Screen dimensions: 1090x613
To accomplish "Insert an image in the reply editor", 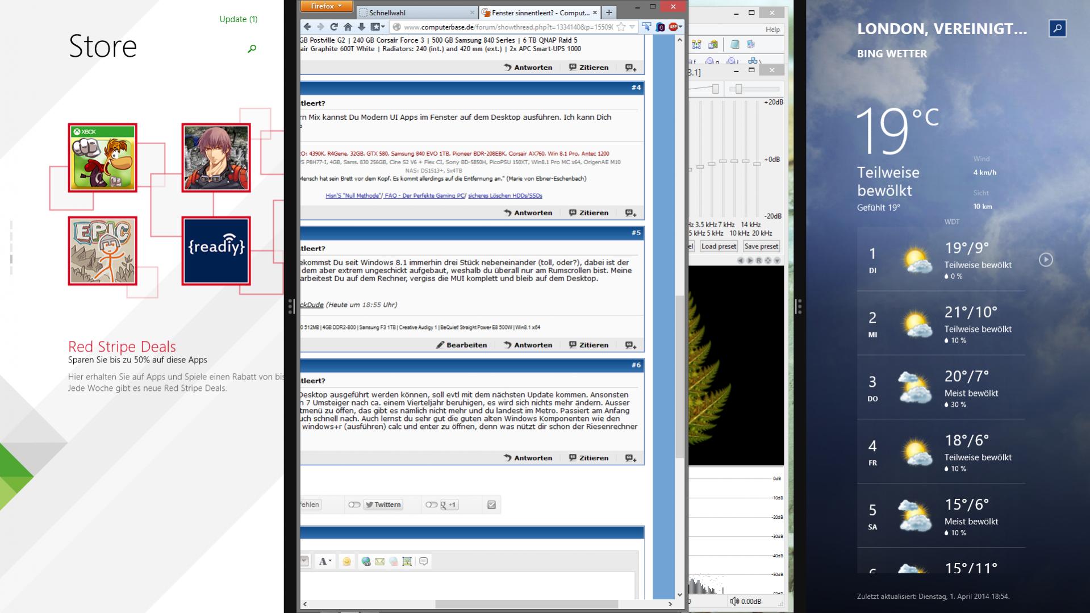I will pyautogui.click(x=407, y=561).
